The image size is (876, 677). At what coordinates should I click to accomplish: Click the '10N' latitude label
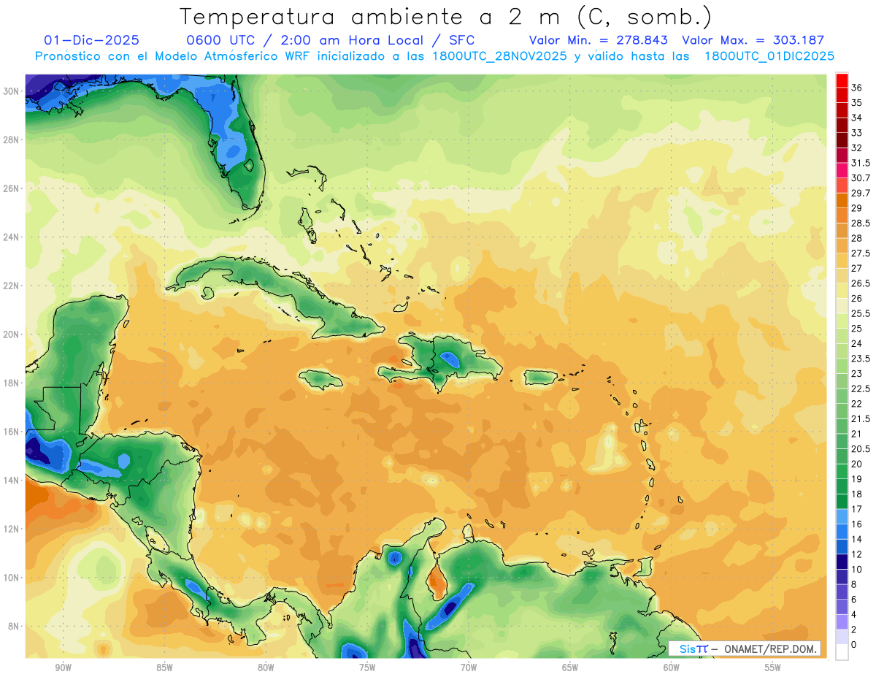[11, 578]
